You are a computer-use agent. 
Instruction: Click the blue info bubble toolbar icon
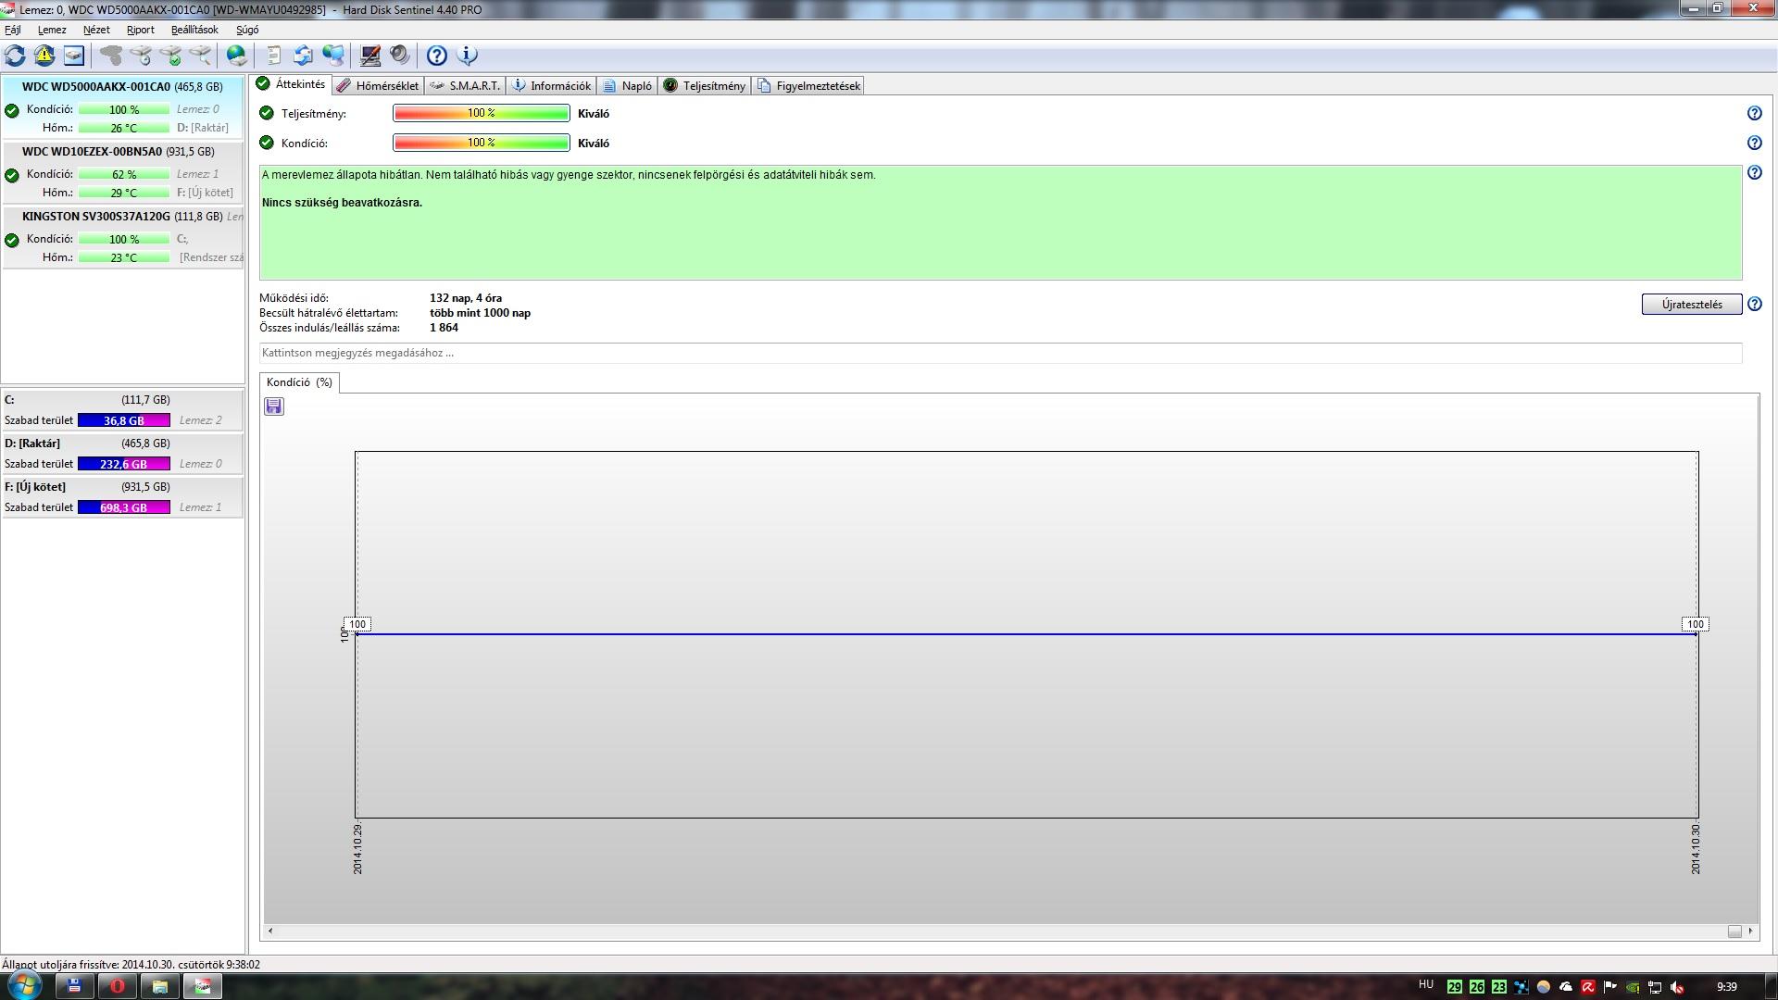pos(468,56)
